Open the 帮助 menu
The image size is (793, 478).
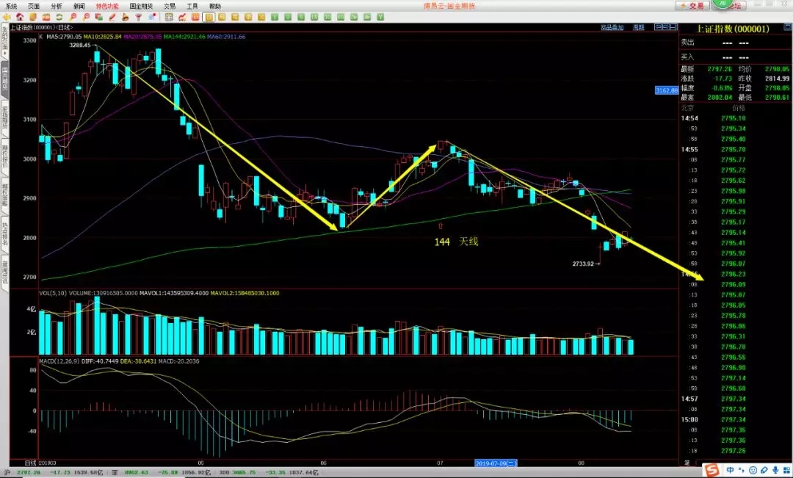[215, 6]
